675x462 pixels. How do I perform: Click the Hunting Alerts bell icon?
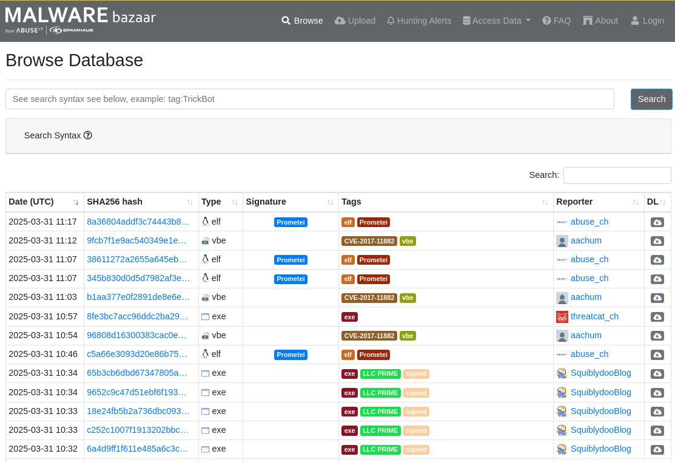coord(390,20)
